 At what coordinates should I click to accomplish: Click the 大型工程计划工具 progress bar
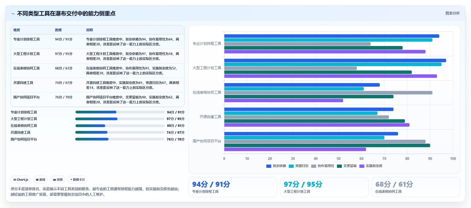[x=120, y=119]
